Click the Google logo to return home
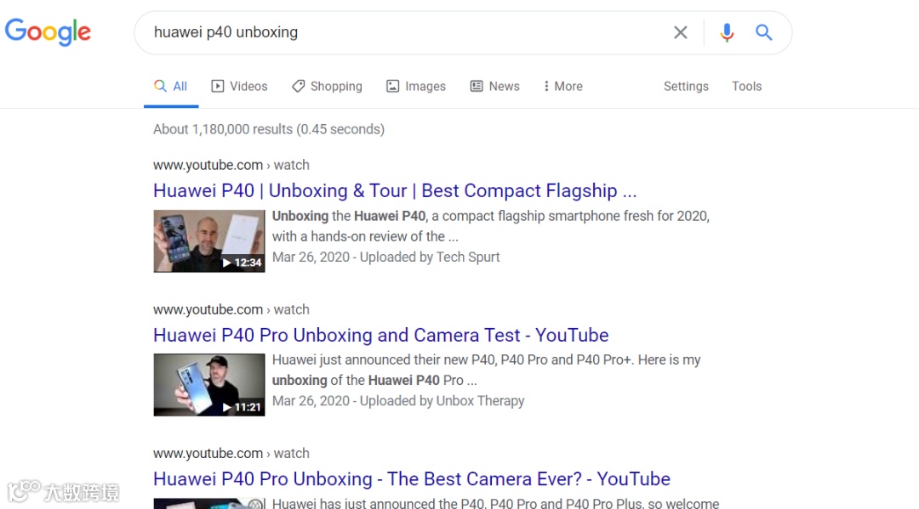 click(x=48, y=31)
